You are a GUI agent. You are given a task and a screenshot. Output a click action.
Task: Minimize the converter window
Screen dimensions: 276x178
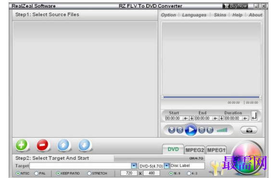coord(256,6)
